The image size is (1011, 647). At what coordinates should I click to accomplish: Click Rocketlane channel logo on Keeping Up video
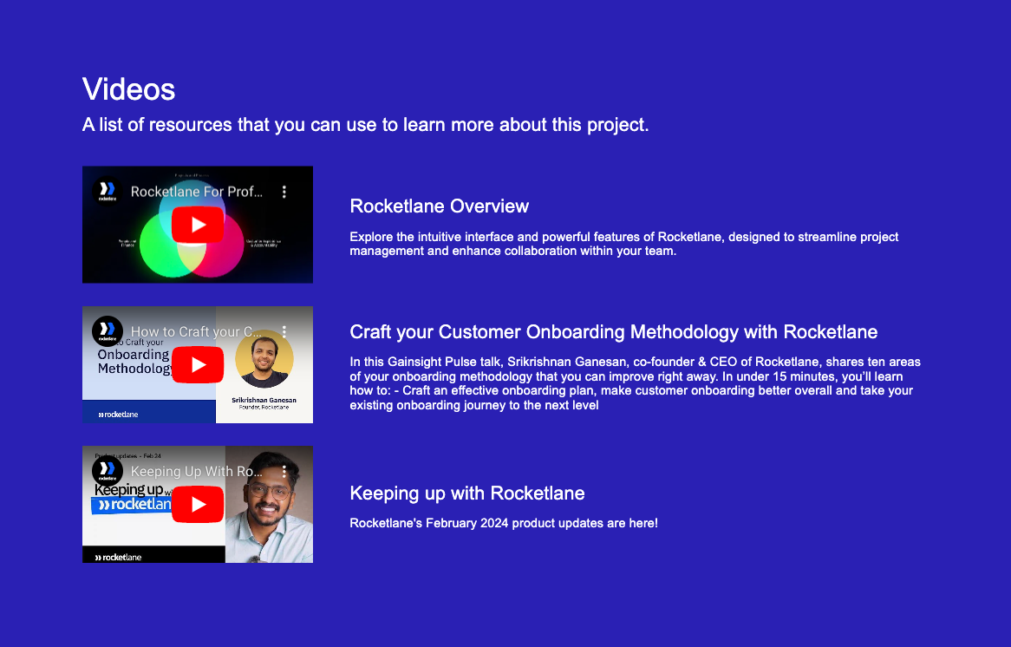(x=107, y=472)
